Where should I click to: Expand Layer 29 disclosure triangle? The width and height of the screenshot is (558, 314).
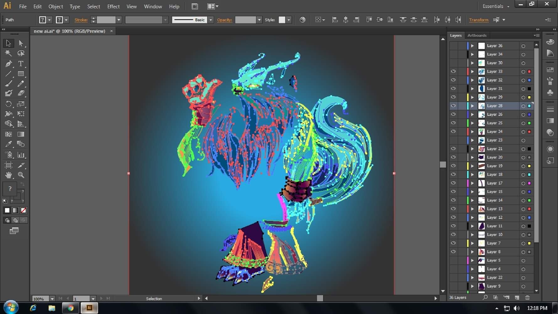pyautogui.click(x=472, y=97)
